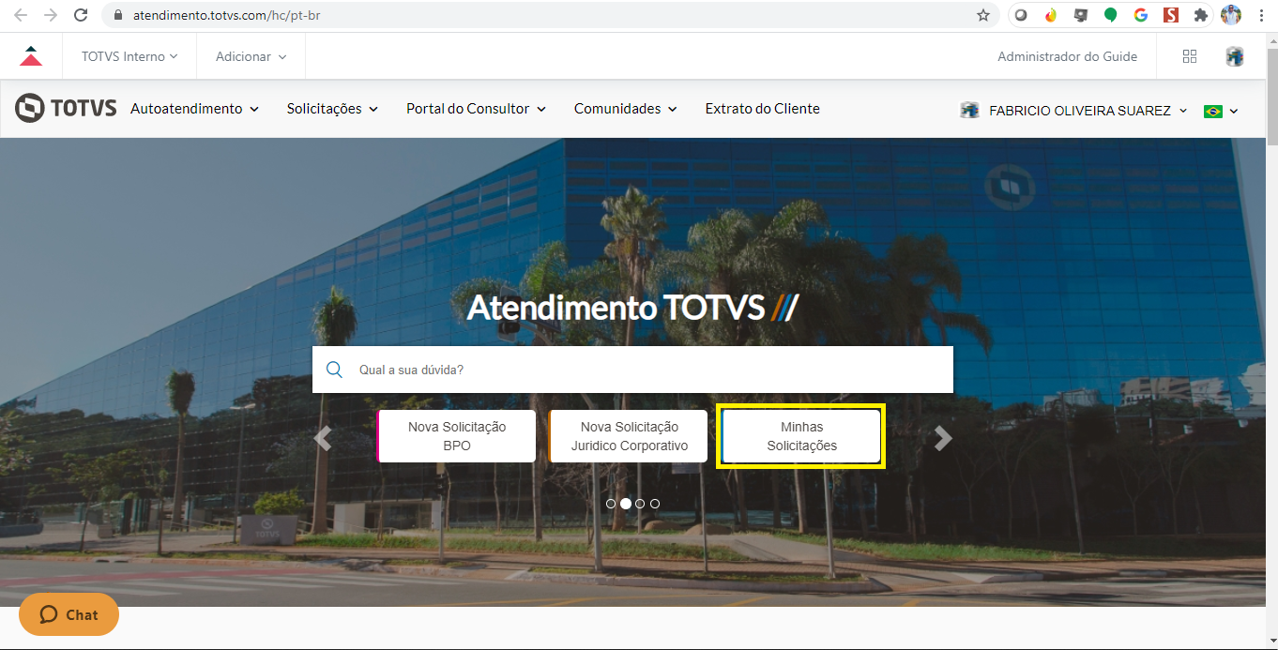Open the Portal do Consultor menu
Image resolution: width=1278 pixels, height=650 pixels.
click(476, 109)
